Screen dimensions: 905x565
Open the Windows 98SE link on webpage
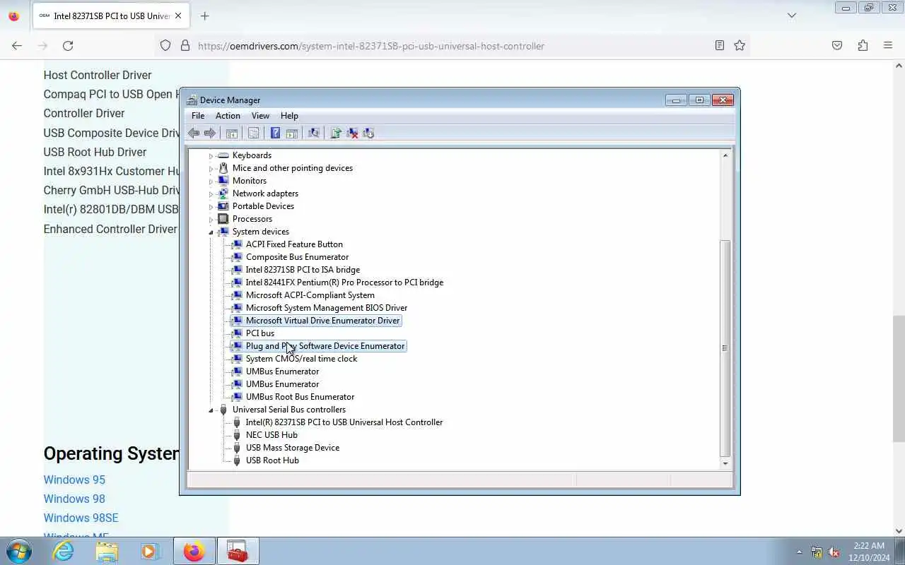(81, 518)
